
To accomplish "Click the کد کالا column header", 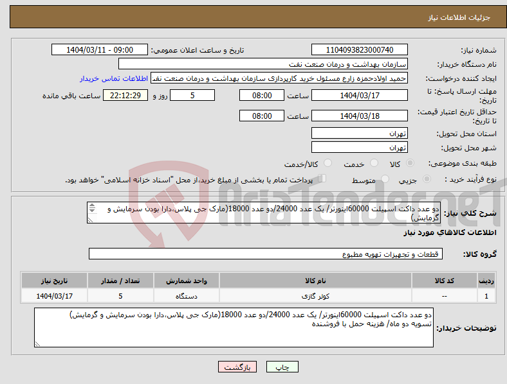I will coord(445,281).
